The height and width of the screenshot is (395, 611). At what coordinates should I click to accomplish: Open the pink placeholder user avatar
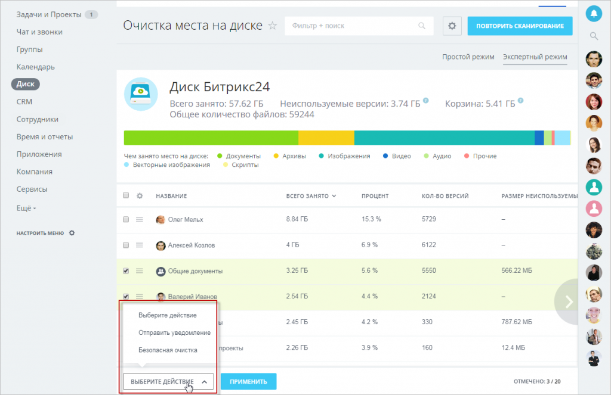coord(594,209)
